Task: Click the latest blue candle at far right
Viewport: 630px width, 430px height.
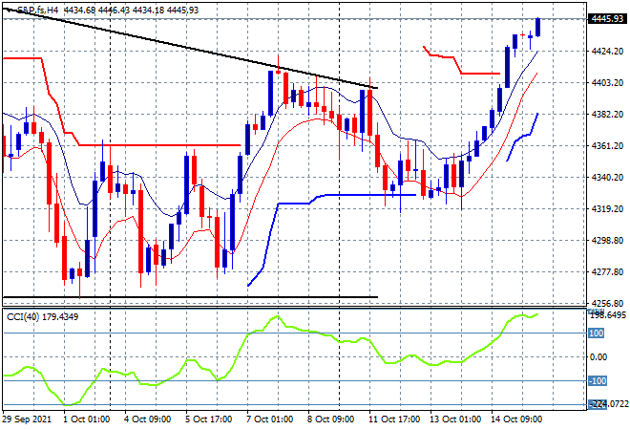Action: [538, 28]
